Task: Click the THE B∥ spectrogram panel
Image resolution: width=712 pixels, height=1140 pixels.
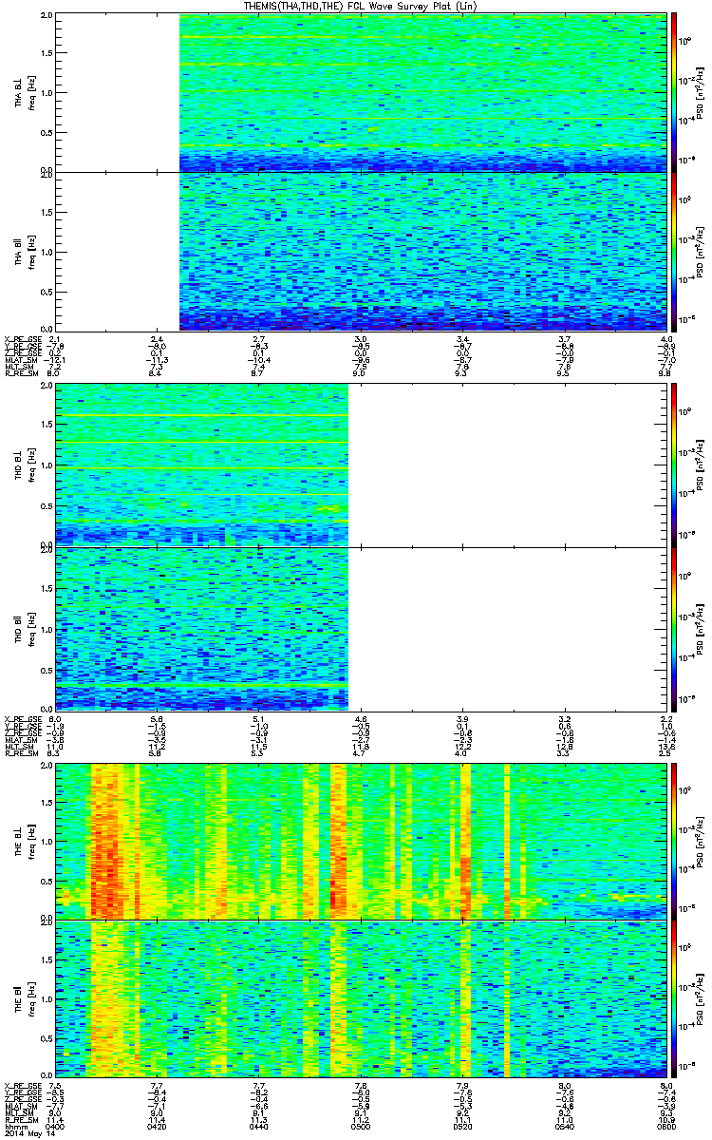Action: pos(363,1000)
